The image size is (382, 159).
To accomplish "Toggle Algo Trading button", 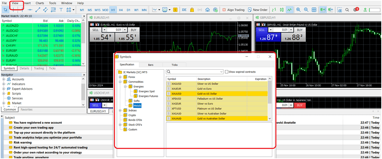I will click(x=233, y=10).
